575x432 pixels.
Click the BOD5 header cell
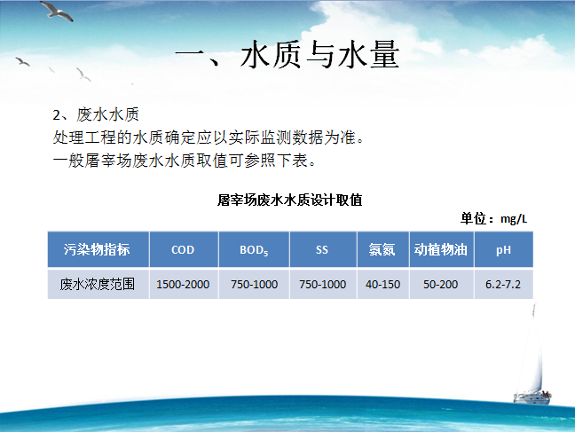click(x=254, y=249)
